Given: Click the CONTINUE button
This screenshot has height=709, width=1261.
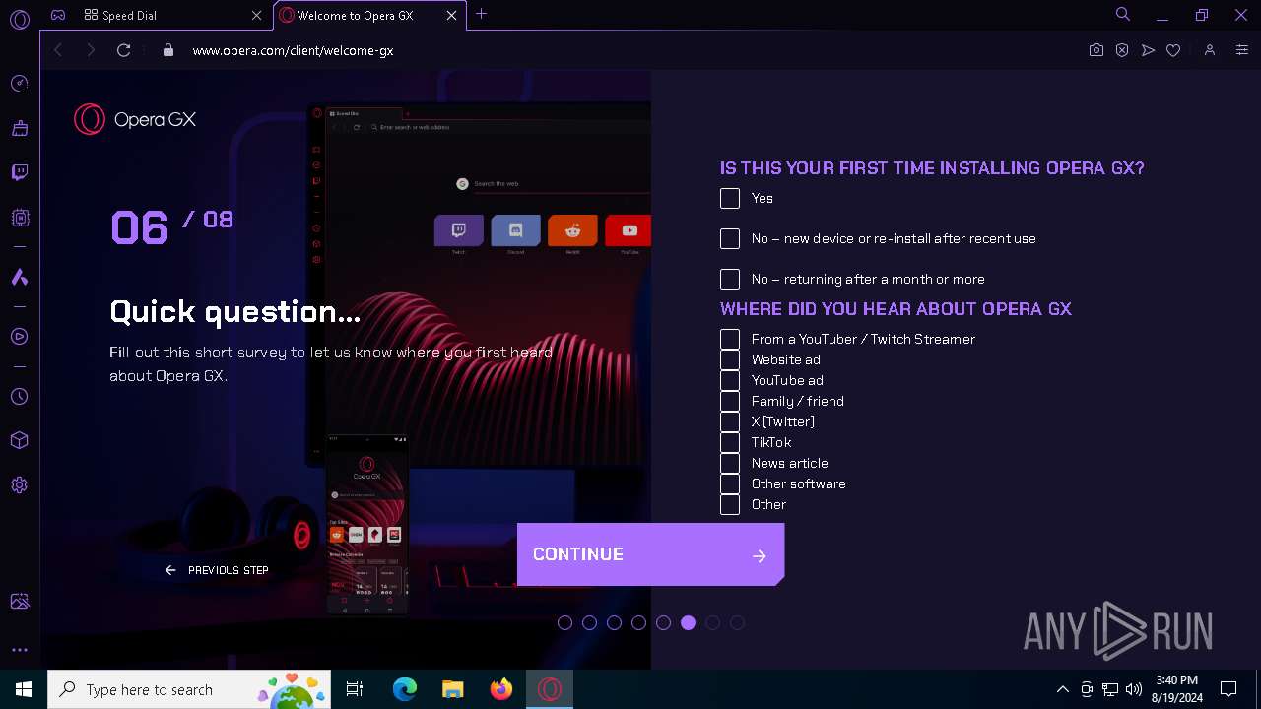Looking at the screenshot, I should tap(650, 554).
